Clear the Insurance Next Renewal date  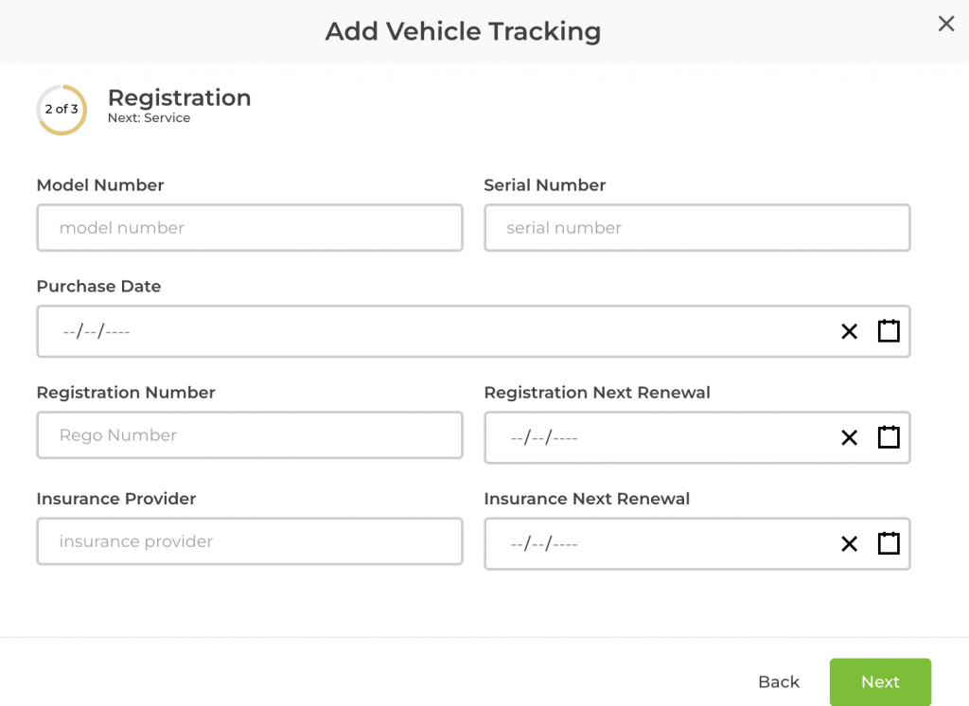pyautogui.click(x=849, y=543)
